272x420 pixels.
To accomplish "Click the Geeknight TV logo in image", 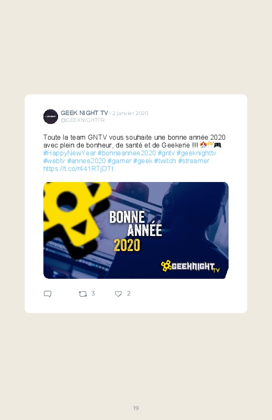I will tap(190, 266).
